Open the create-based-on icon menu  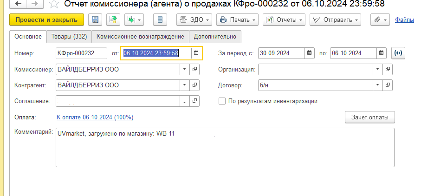(134, 20)
